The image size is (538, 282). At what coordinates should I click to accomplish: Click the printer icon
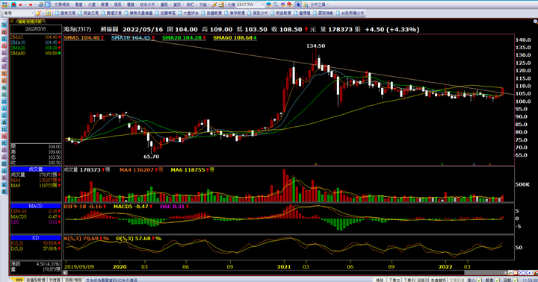coord(41,4)
